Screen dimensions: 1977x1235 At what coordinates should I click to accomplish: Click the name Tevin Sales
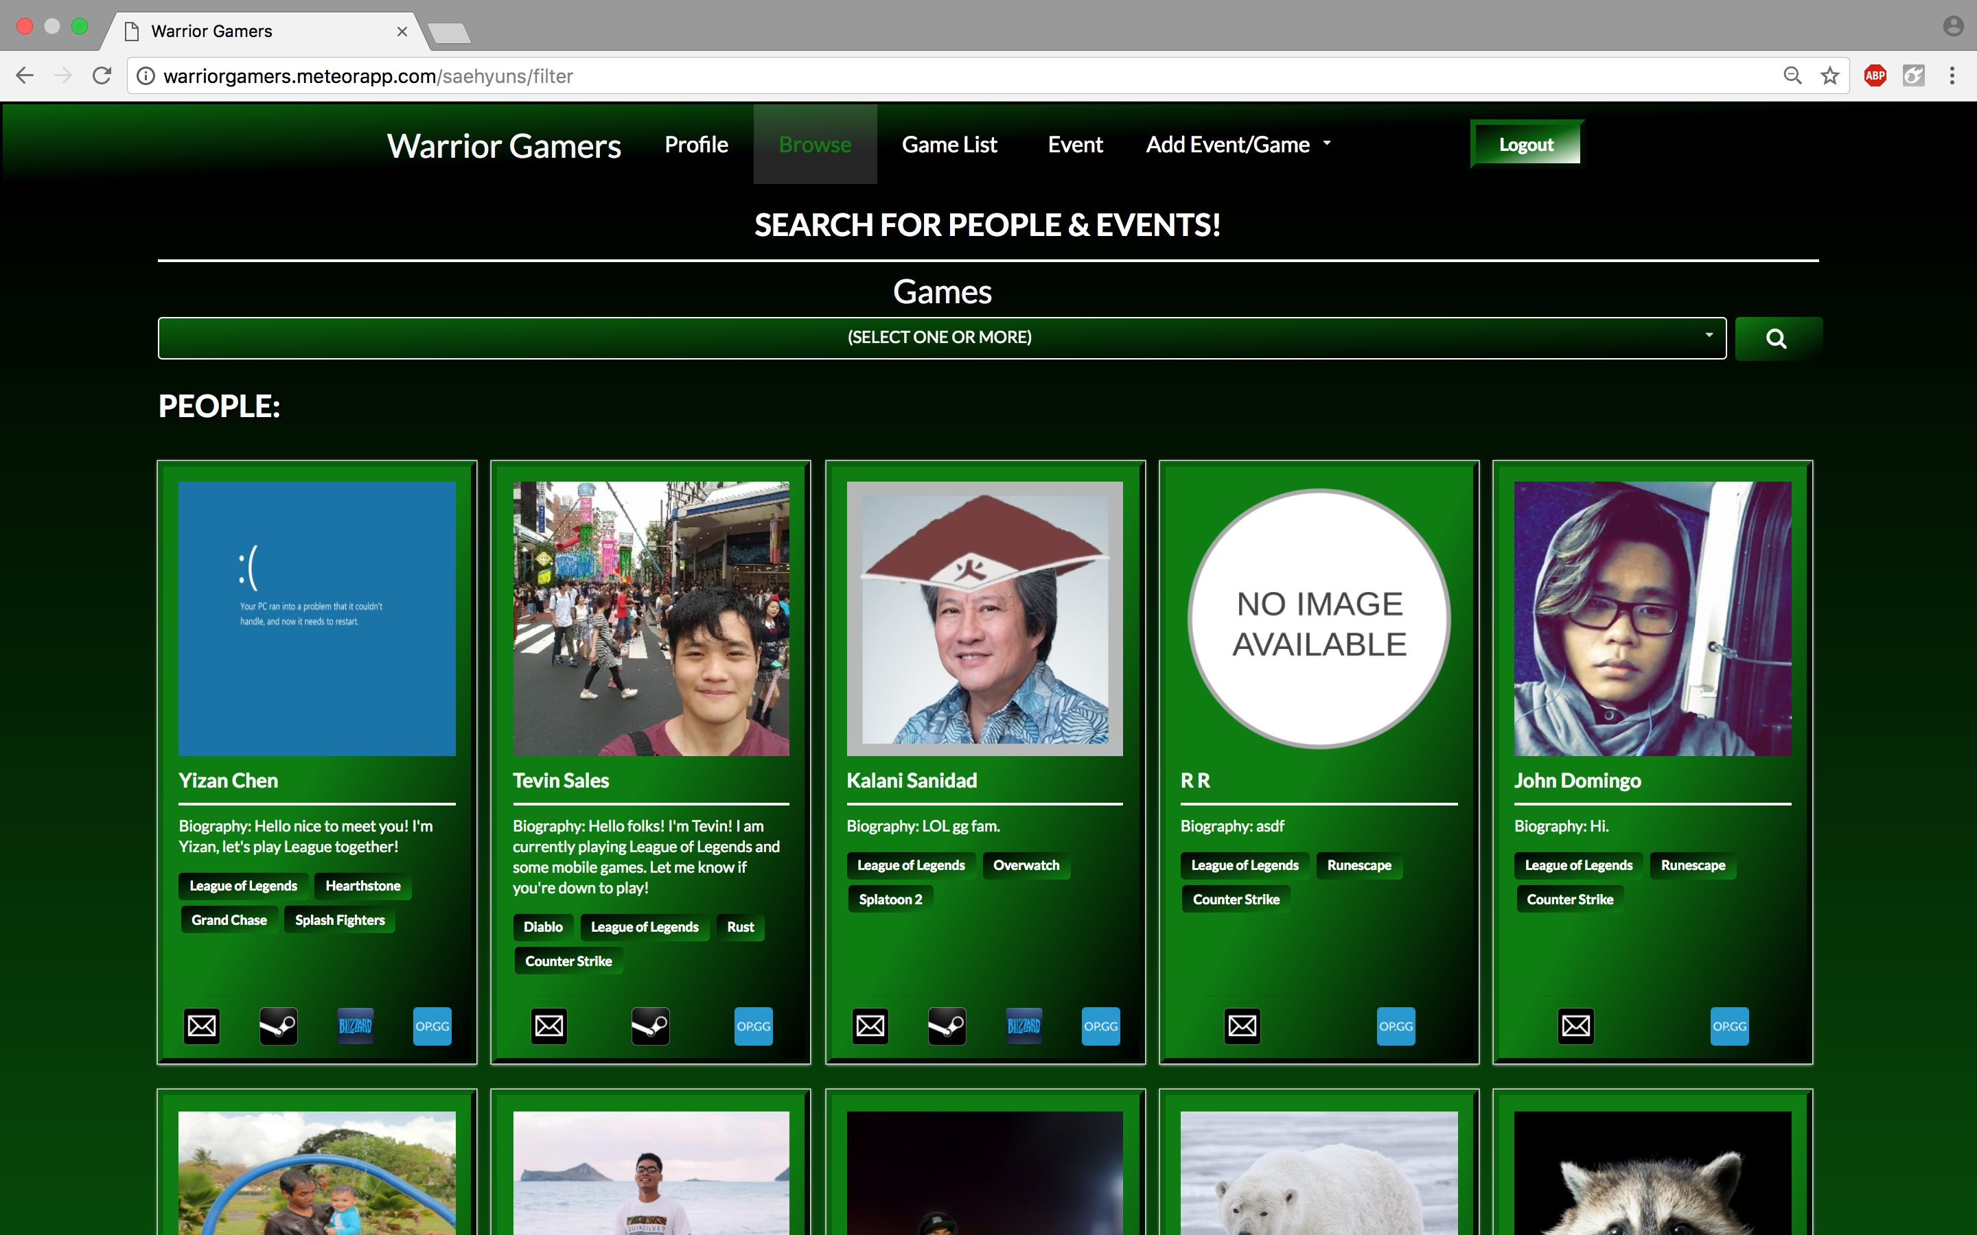point(560,780)
